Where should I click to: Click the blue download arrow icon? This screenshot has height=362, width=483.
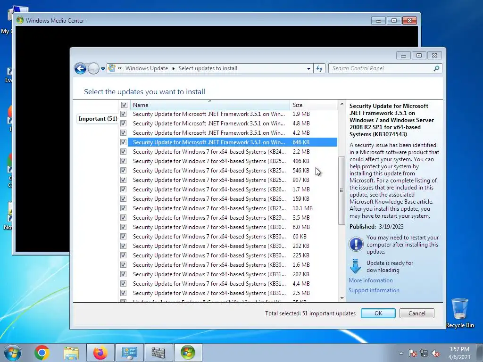(355, 266)
